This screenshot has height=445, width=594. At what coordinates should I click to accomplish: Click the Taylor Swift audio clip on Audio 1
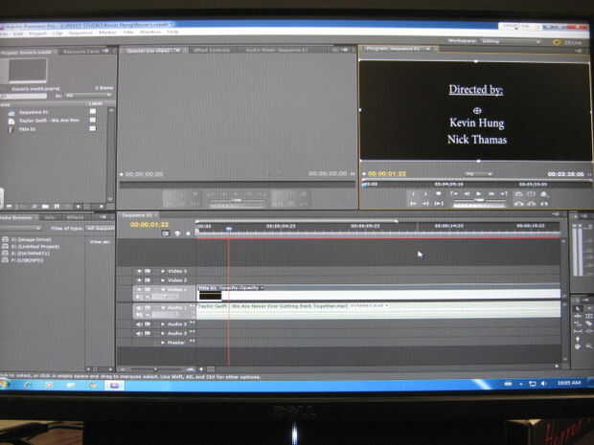pos(378,311)
